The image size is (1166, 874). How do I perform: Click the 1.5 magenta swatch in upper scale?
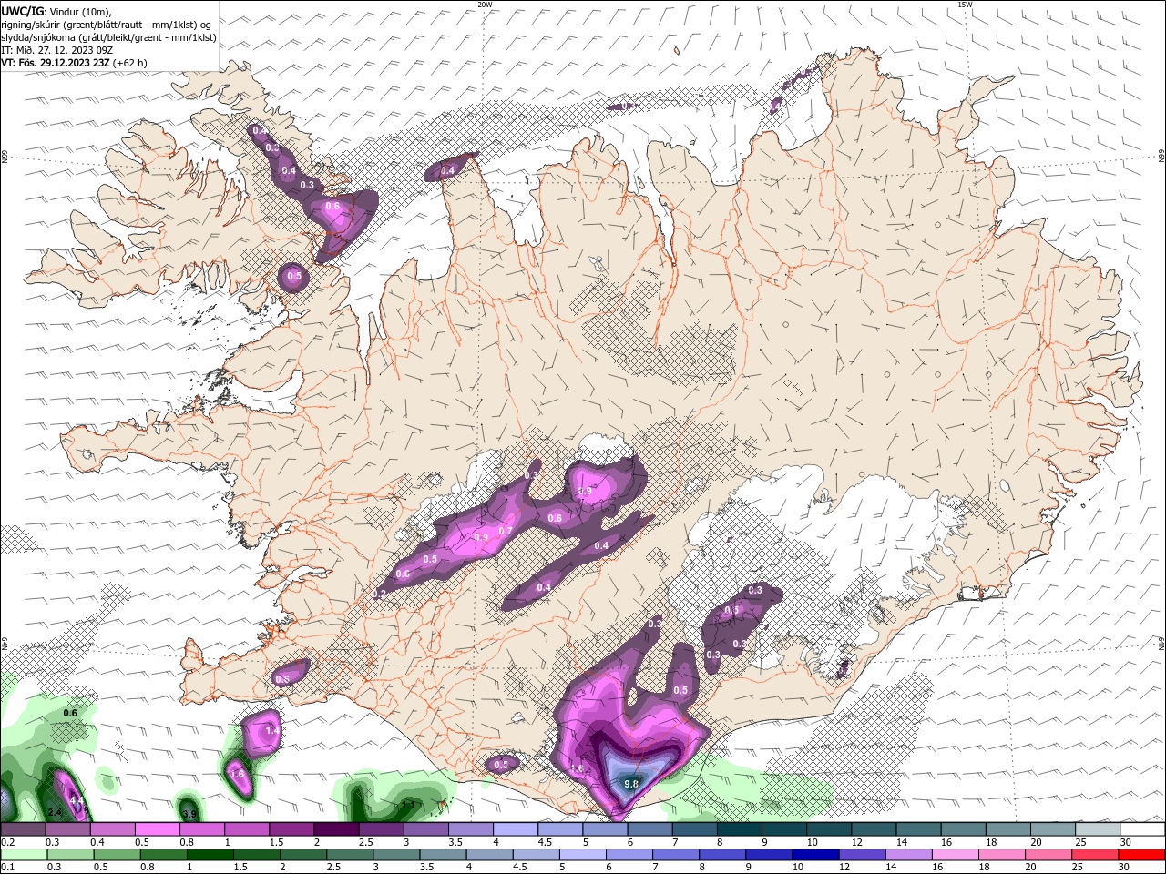(x=291, y=829)
